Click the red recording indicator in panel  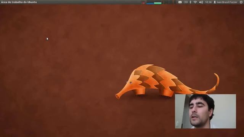[x=143, y=2]
